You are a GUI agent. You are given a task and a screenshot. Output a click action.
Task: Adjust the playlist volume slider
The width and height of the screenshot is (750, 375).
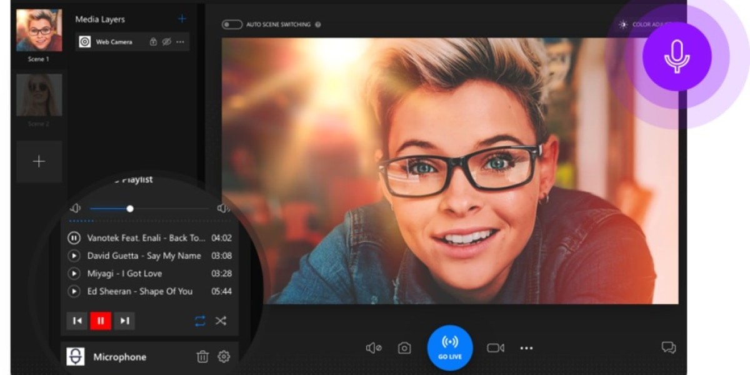click(130, 209)
